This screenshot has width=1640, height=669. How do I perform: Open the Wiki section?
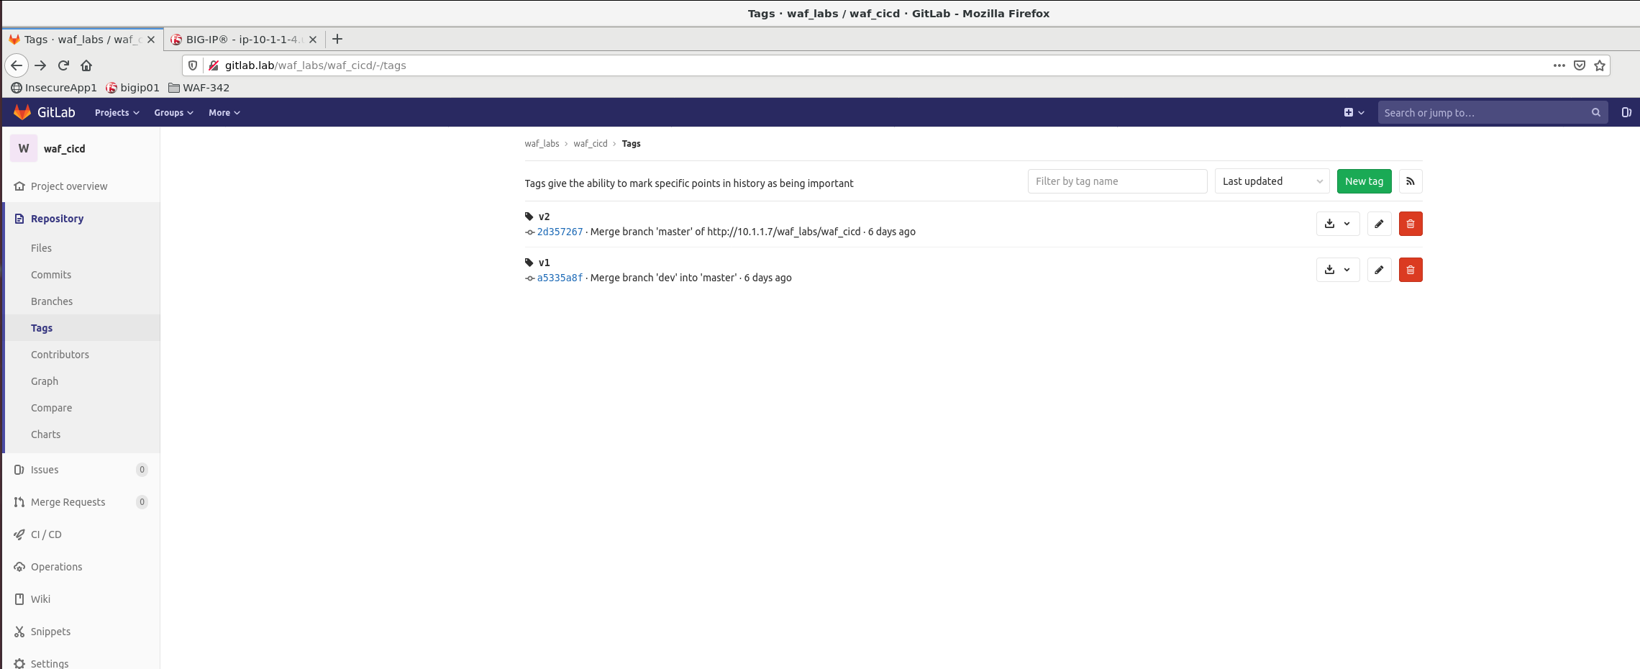tap(40, 599)
